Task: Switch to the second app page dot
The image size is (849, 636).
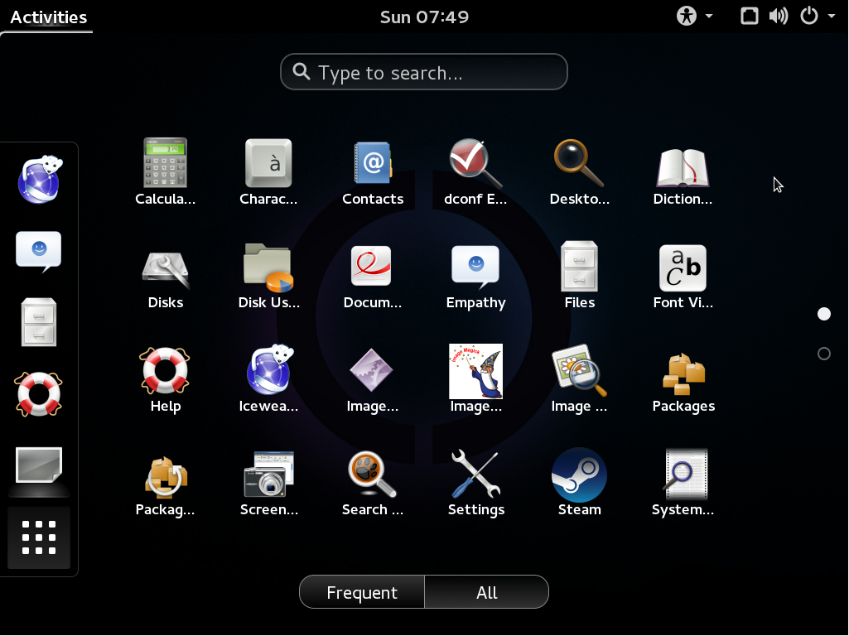Action: click(x=823, y=354)
